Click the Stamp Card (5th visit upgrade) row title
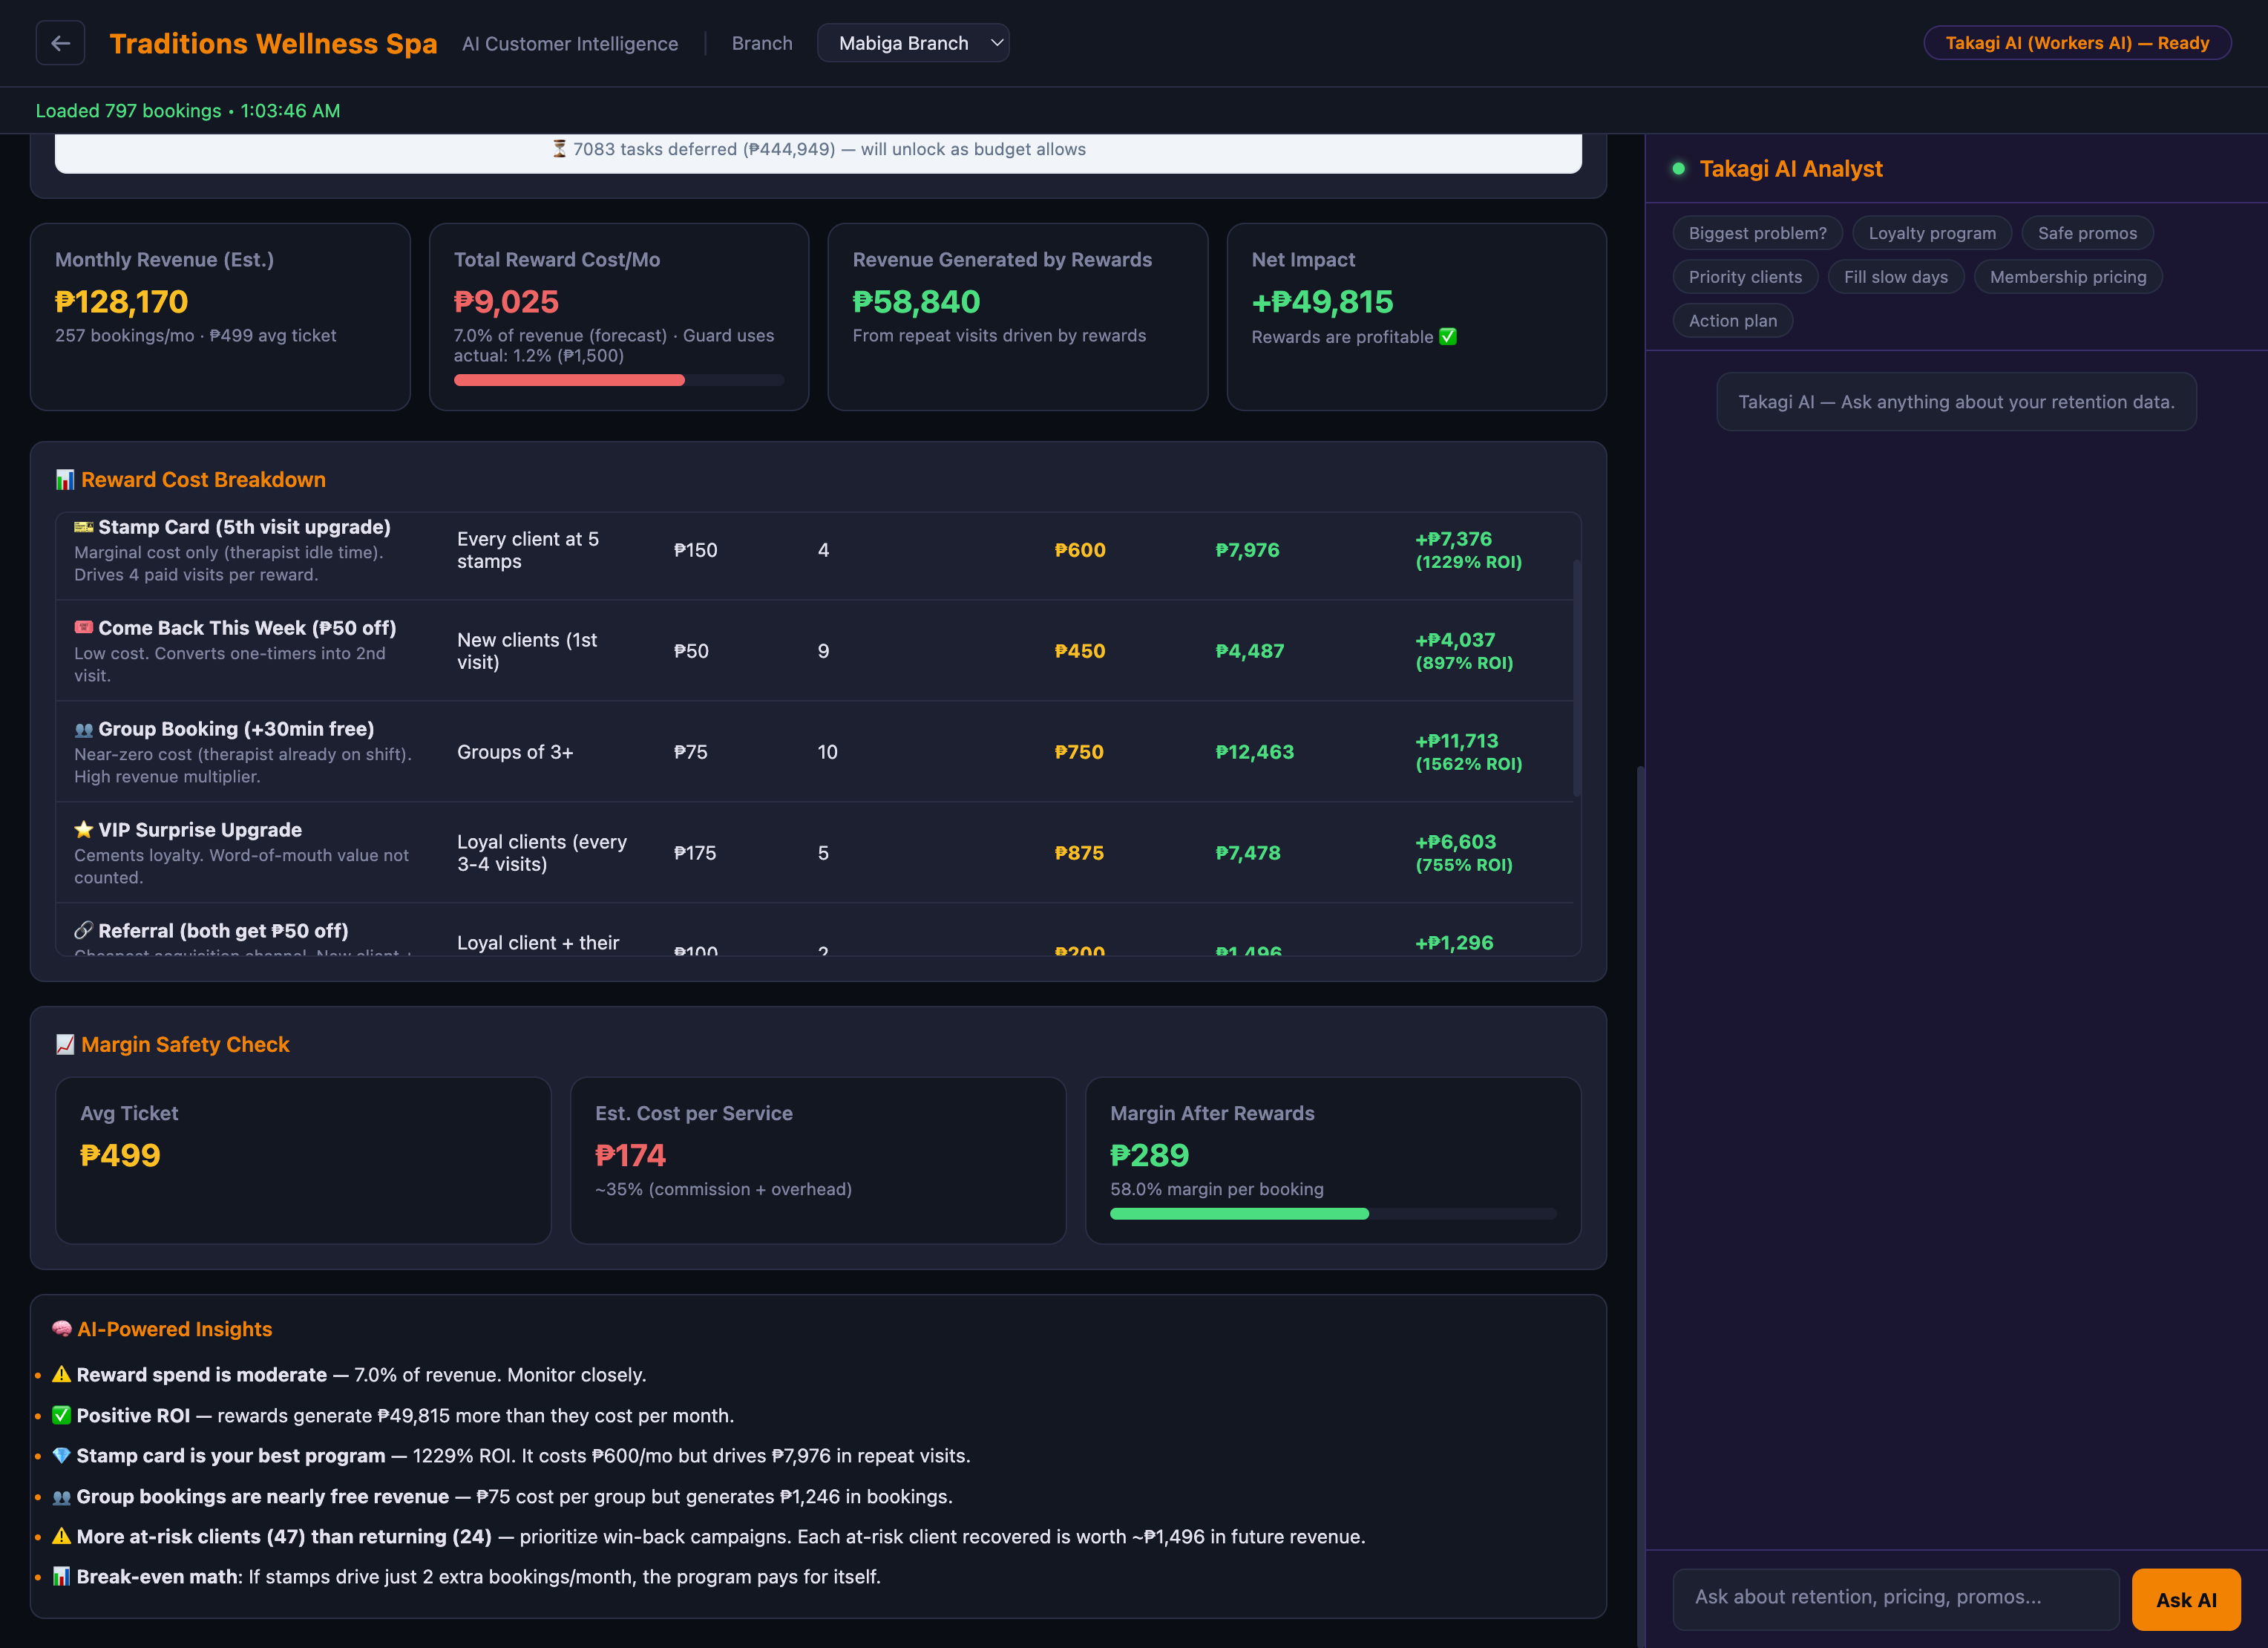Viewport: 2268px width, 1648px height. [x=244, y=527]
